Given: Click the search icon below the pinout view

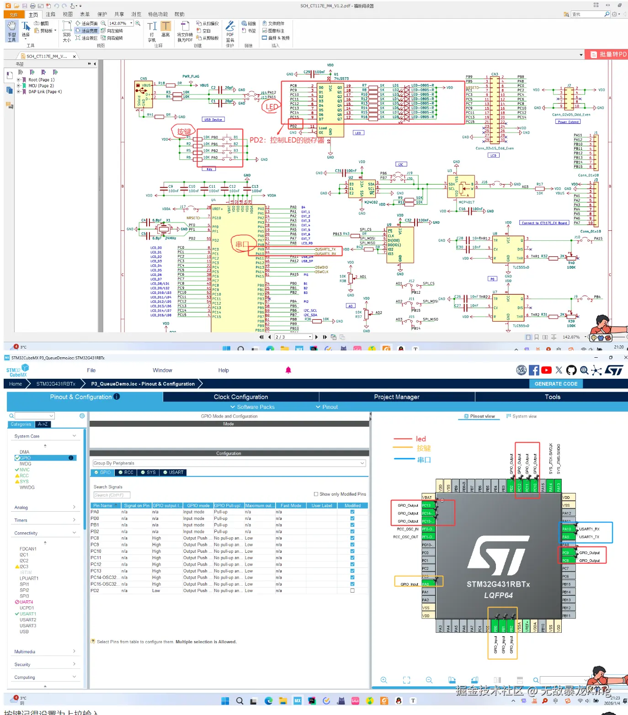Looking at the screenshot, I should pyautogui.click(x=536, y=680).
